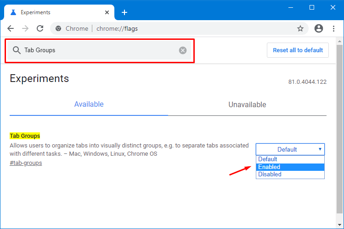The width and height of the screenshot is (344, 229).
Task: Click the Chrome site info icon
Action: pyautogui.click(x=58, y=28)
